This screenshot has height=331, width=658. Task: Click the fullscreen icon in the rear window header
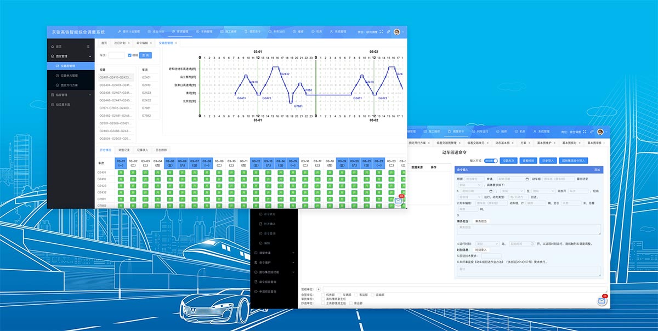(x=585, y=132)
